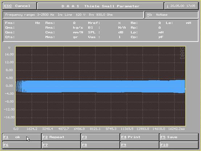This screenshot has width=201, height=151.
Task: Click the blank F6 function button
Action: (22, 145)
